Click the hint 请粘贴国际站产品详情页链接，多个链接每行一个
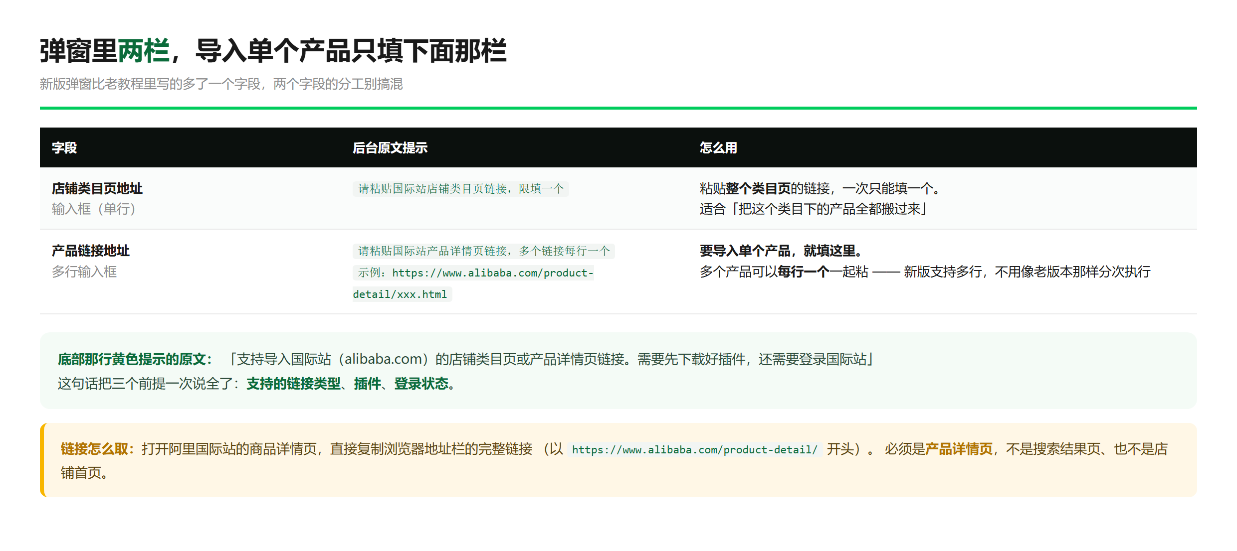Viewport: 1237px width, 551px height. pos(484,251)
